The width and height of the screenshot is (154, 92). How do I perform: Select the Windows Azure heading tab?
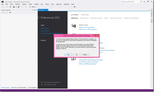click(x=96, y=18)
